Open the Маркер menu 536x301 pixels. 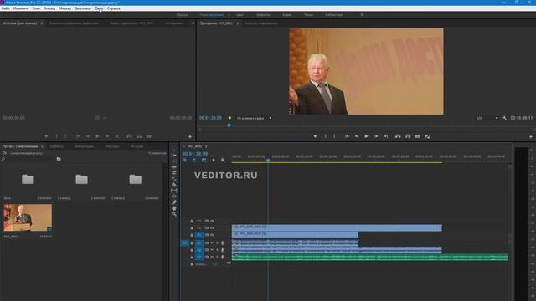[x=65, y=8]
